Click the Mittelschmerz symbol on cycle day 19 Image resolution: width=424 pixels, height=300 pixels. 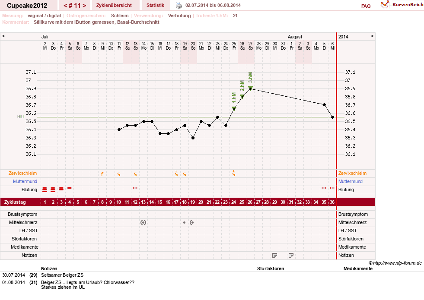[x=192, y=222]
